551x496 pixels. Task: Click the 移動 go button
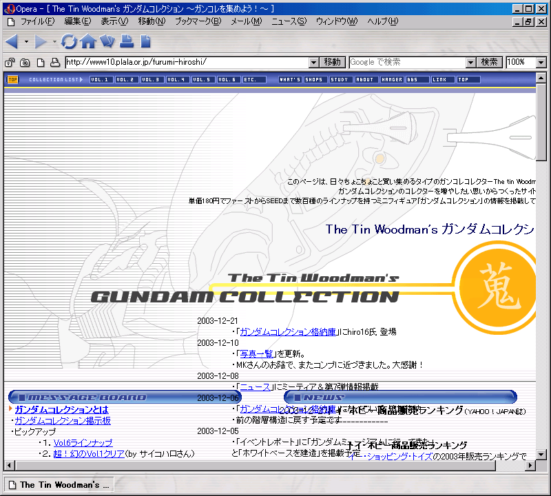click(x=333, y=63)
